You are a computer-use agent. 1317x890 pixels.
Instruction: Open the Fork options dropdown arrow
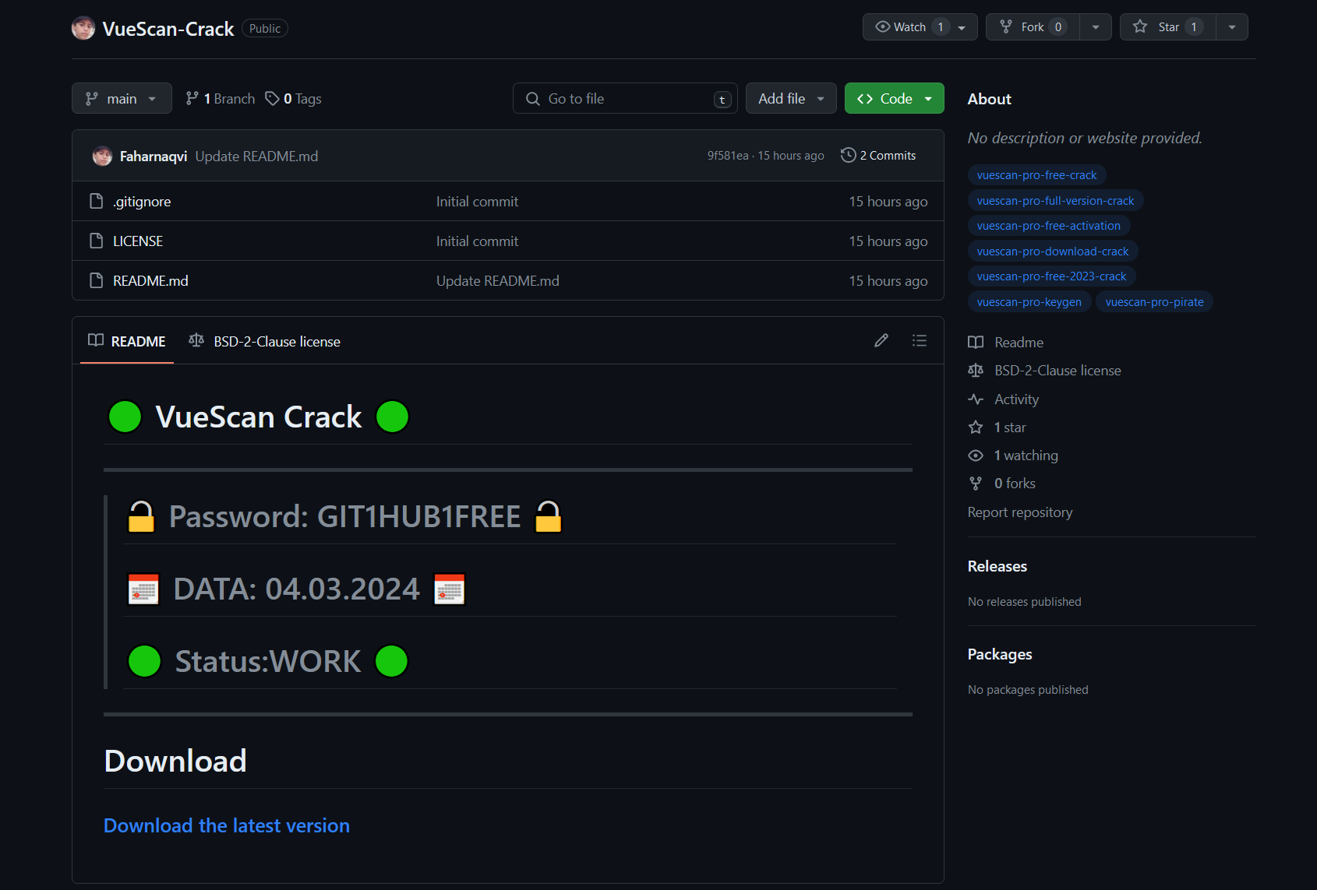pos(1095,27)
